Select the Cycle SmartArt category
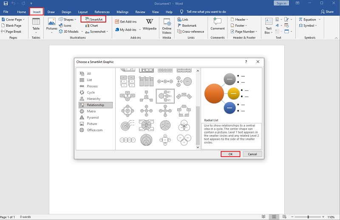Image resolution: width=340 pixels, height=220 pixels. tap(96, 92)
